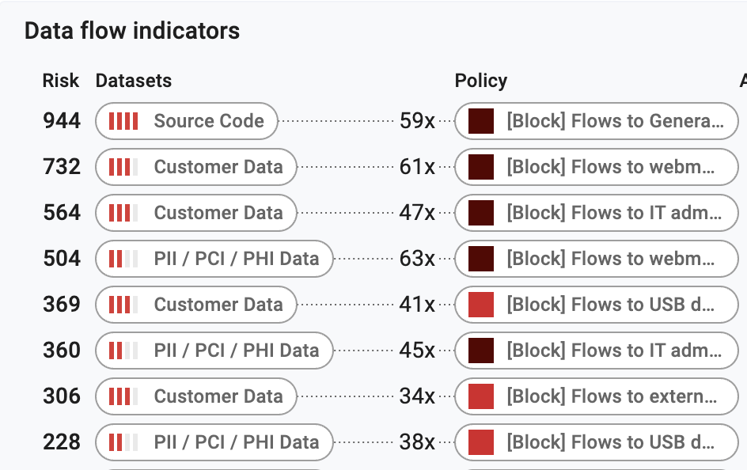Sort by the Risk column header
Screen dimensions: 747x470
pyautogui.click(x=61, y=81)
